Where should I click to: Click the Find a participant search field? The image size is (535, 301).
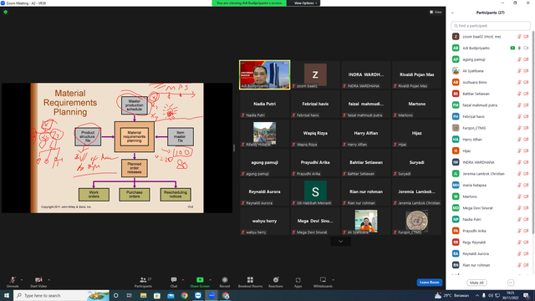491,26
